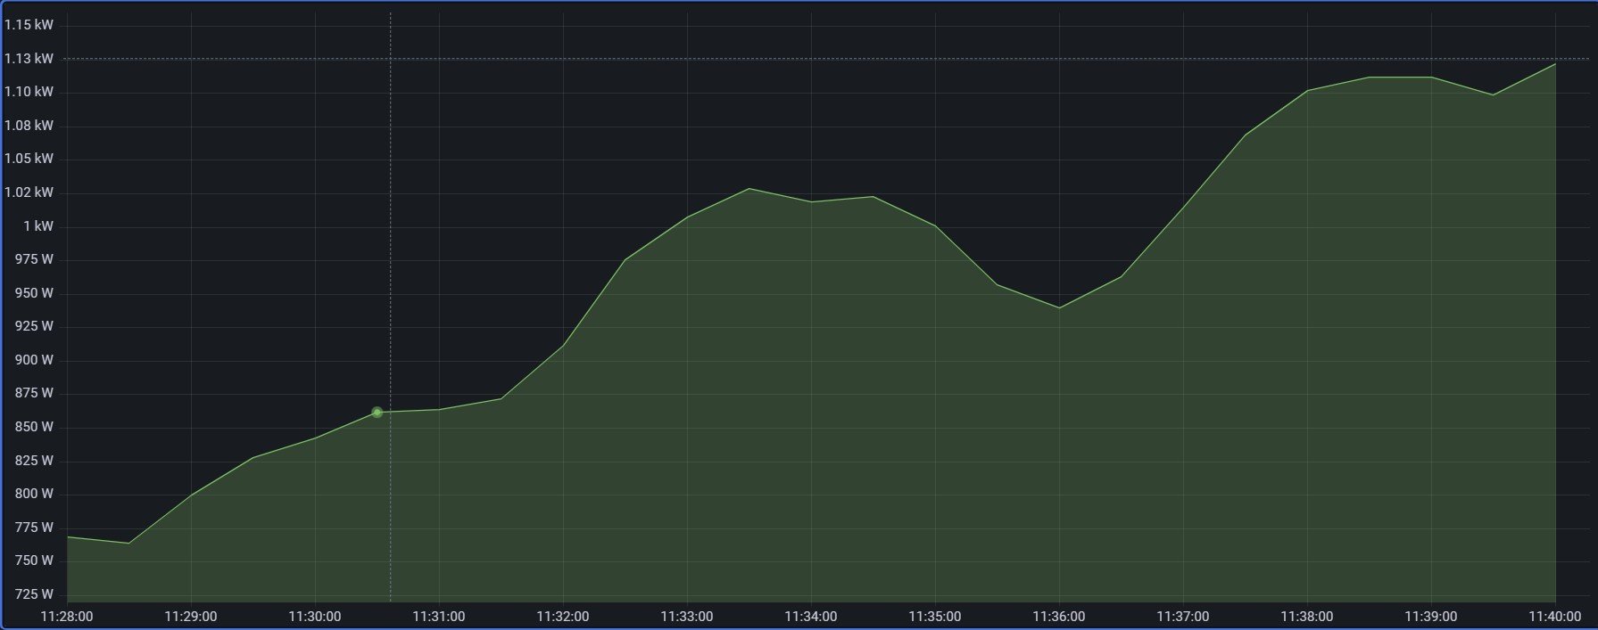
Task: Click the 1.08 kW y-axis label
Action: 29,126
